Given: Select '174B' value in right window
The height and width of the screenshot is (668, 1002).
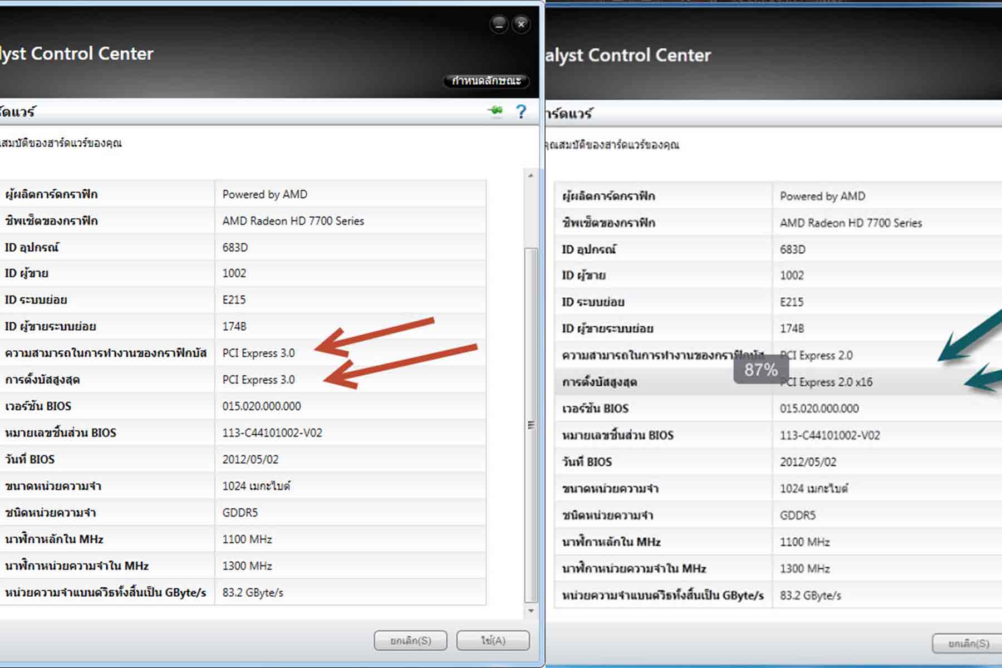Looking at the screenshot, I should (792, 328).
